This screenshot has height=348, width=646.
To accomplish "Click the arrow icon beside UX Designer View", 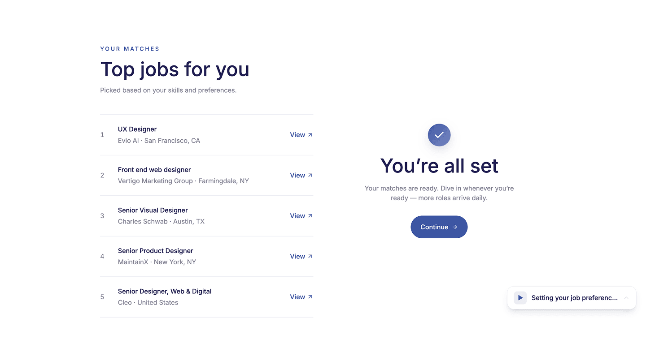I will pyautogui.click(x=310, y=135).
